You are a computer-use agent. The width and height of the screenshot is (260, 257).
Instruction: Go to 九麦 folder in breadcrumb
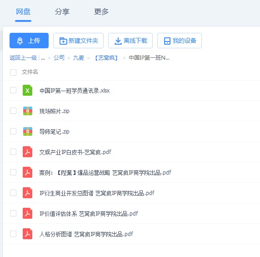click(79, 58)
